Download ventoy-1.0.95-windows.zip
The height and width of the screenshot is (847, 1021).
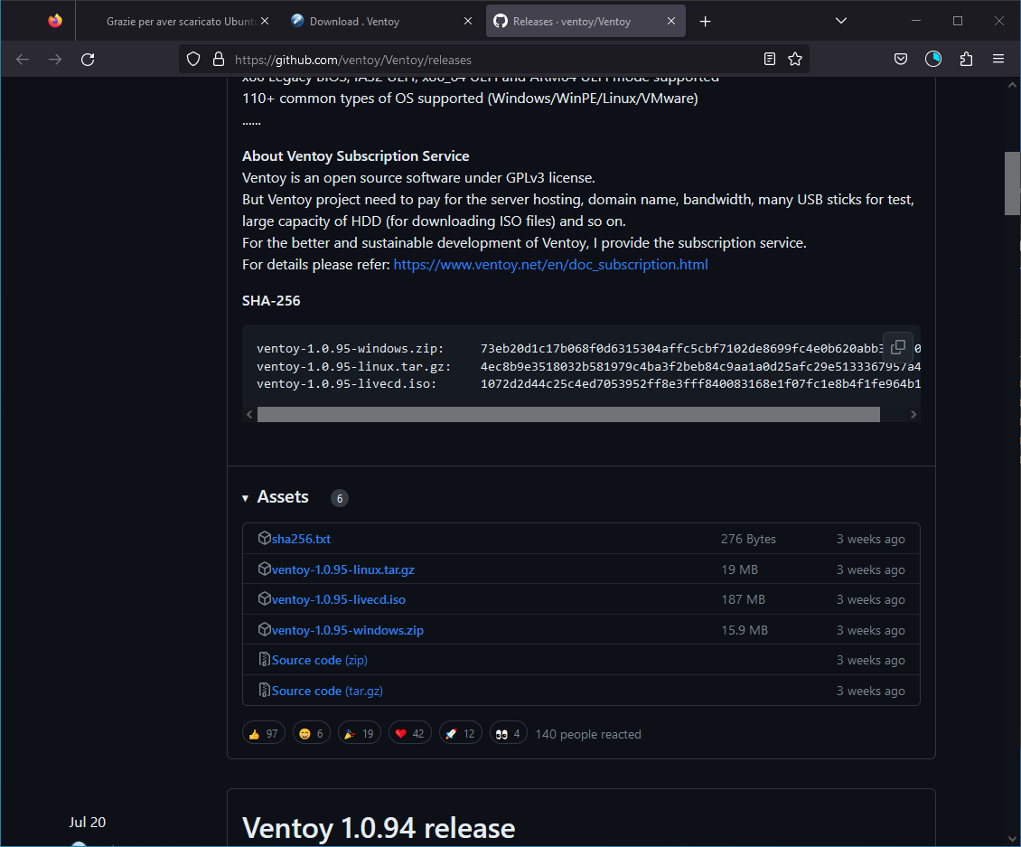click(348, 630)
